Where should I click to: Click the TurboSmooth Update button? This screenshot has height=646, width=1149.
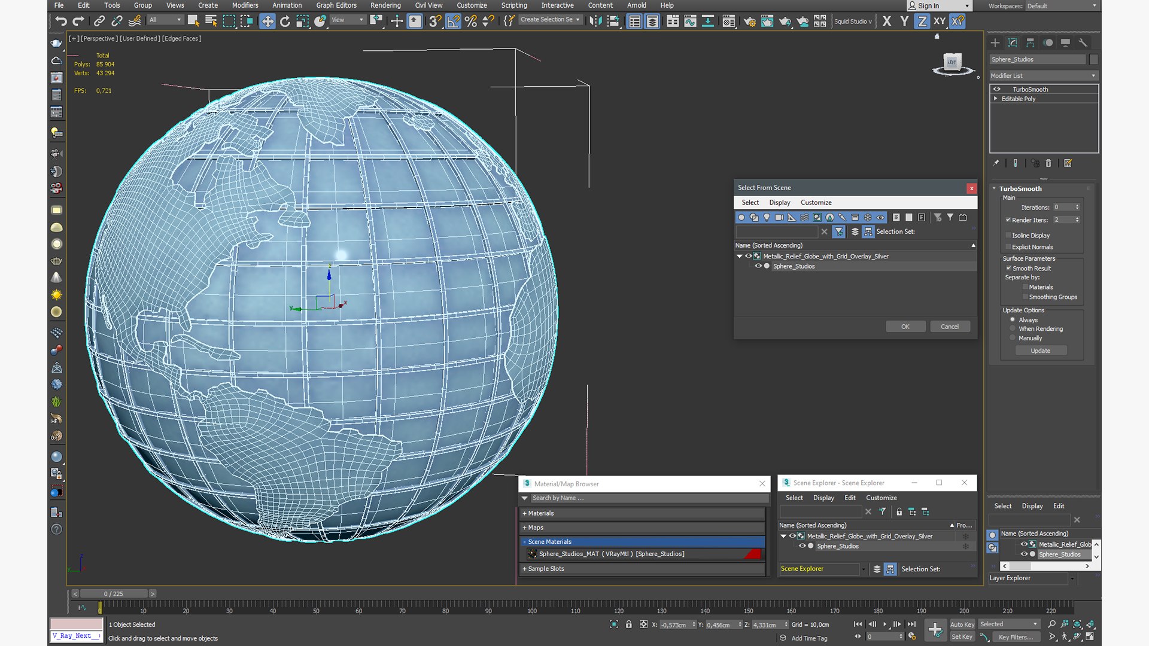pyautogui.click(x=1040, y=351)
